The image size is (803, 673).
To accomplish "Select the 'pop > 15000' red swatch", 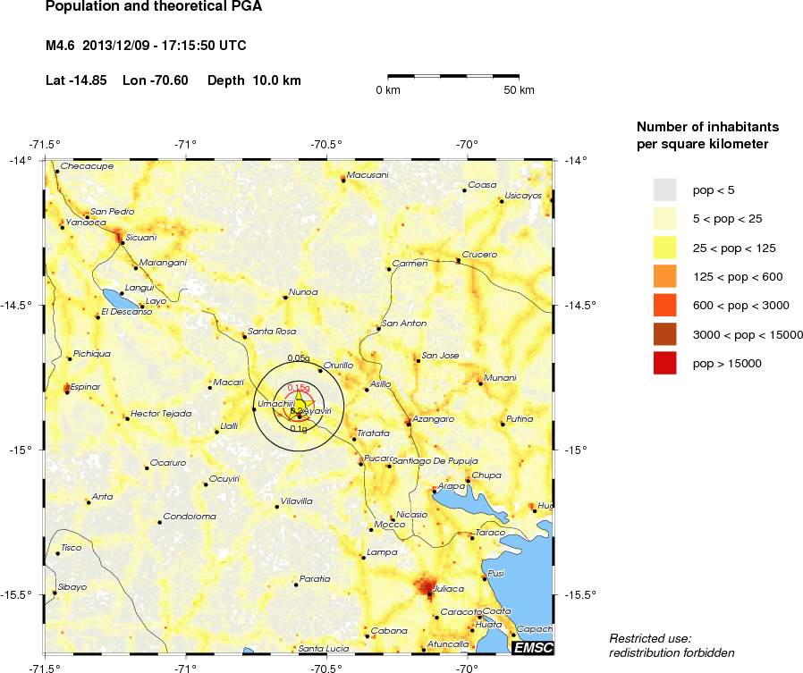I will coord(664,364).
